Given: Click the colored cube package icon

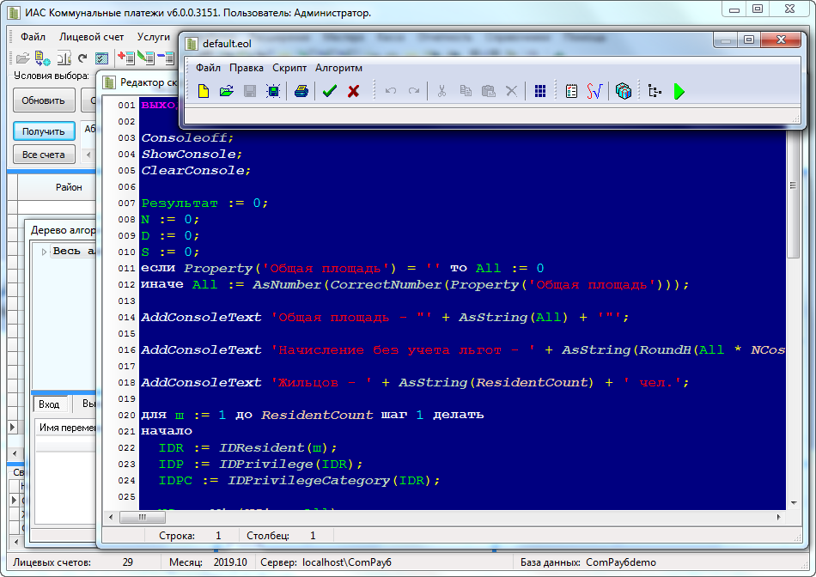Looking at the screenshot, I should click(624, 91).
